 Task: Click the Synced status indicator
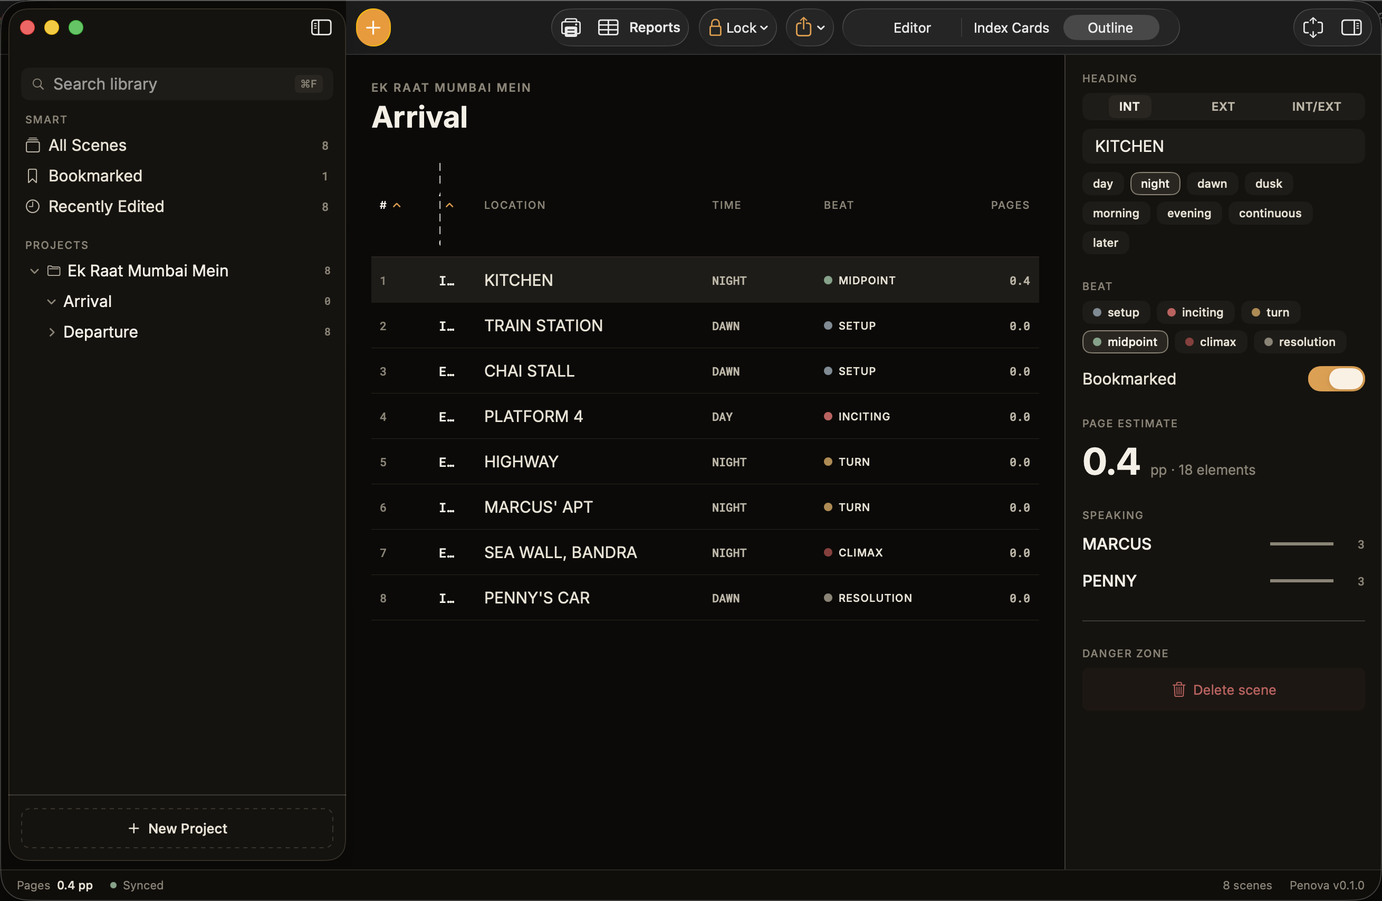pos(137,885)
